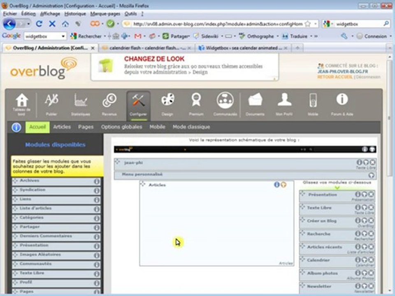Open the Publier section icon
The height and width of the screenshot is (296, 395).
51,100
